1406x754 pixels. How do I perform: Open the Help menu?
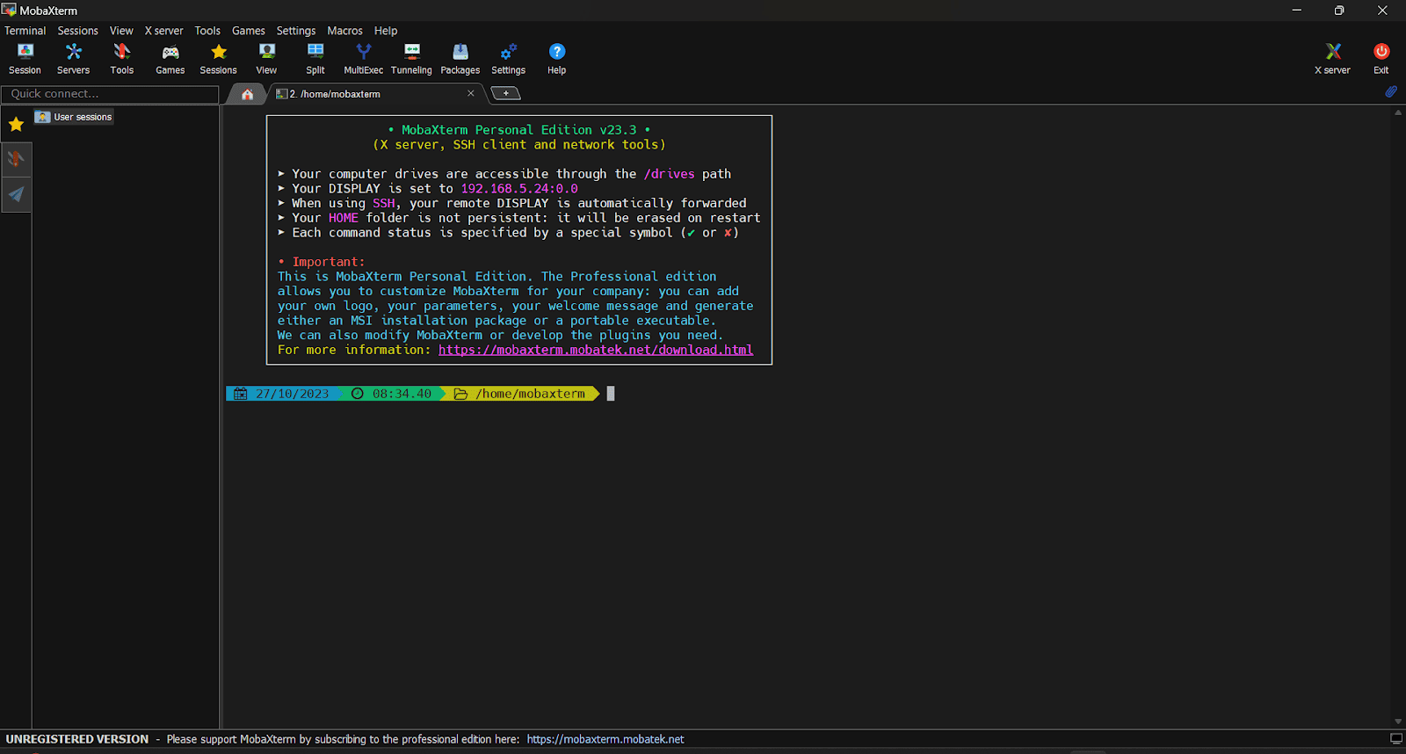point(386,31)
